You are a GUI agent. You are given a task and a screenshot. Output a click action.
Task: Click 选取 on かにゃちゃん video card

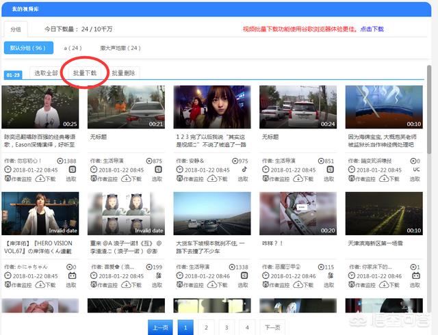pyautogui.click(x=71, y=285)
